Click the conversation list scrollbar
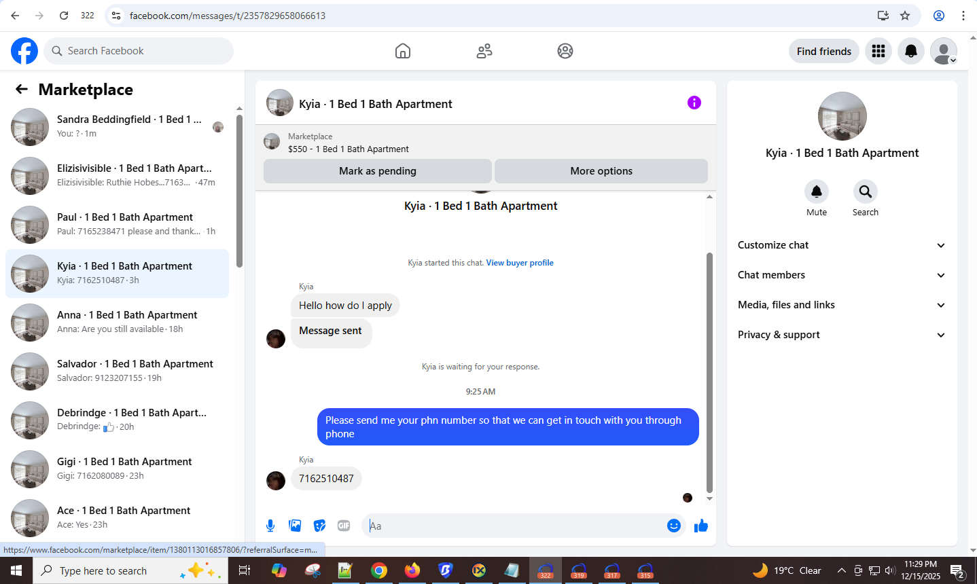The width and height of the screenshot is (977, 584). tap(239, 190)
